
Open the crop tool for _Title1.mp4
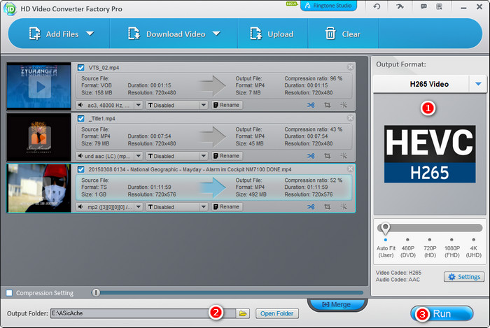[327, 156]
